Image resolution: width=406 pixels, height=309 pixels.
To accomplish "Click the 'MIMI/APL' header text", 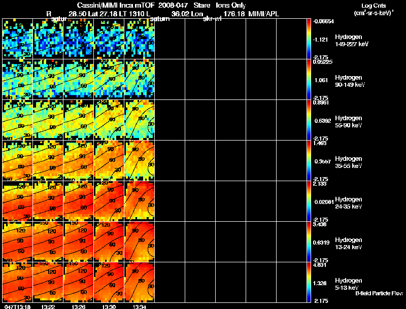I will [x=263, y=14].
